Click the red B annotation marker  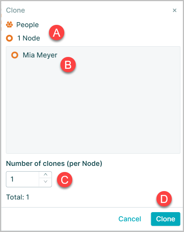click(x=68, y=65)
